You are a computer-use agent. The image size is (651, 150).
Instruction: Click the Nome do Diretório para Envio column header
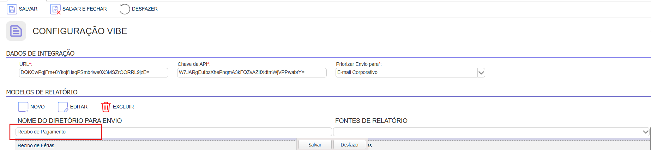pyautogui.click(x=70, y=121)
